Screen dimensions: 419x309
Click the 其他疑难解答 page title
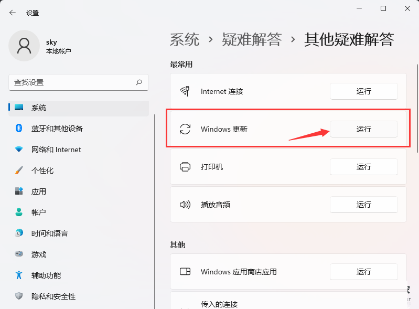tap(349, 39)
